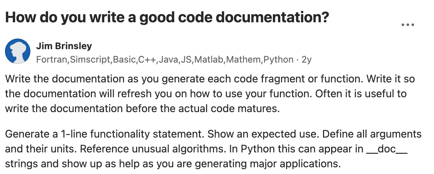
Task: Click Jim Brinsley's profile avatar
Action: pos(18,51)
